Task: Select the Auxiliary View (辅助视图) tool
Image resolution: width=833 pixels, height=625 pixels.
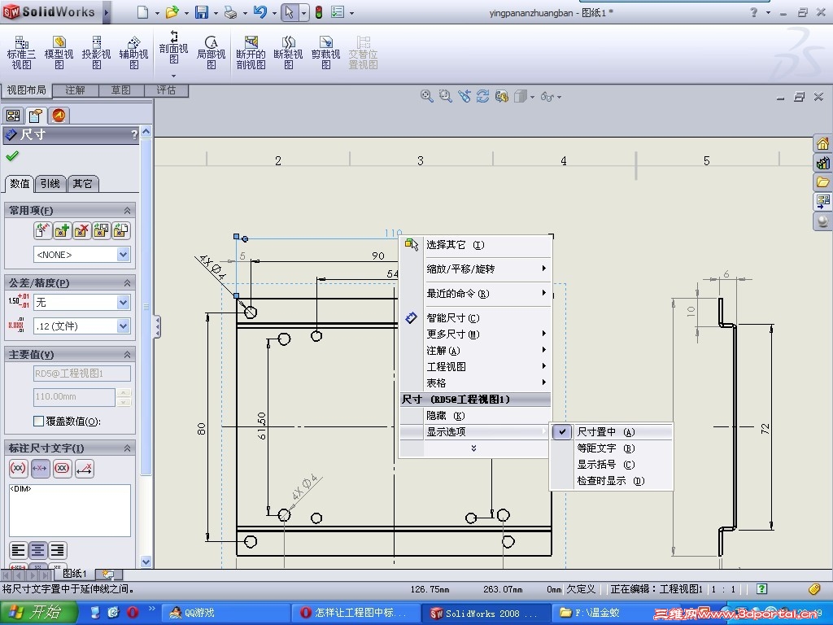Action: point(134,53)
